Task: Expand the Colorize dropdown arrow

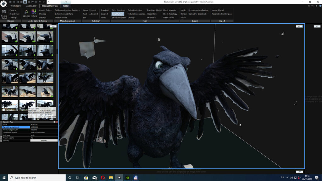Action: point(26,18)
